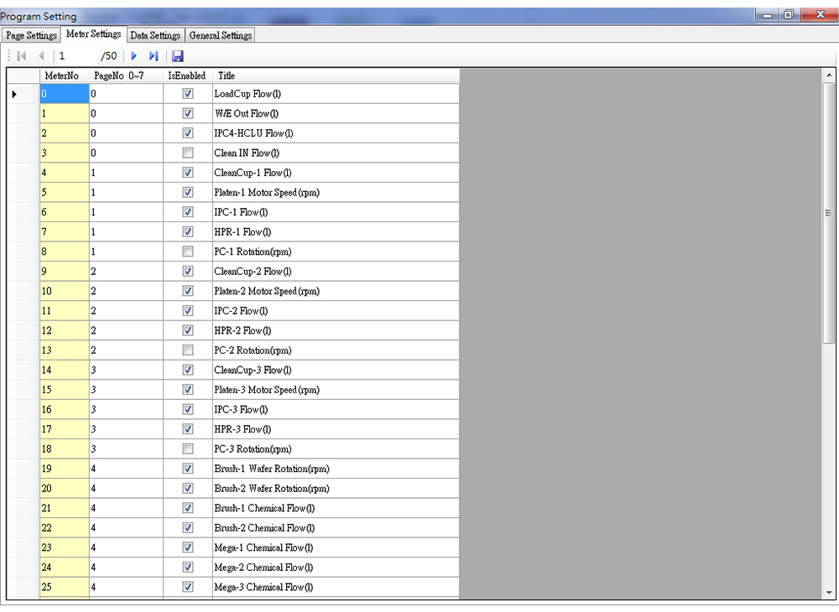839x612 pixels.
Task: Click the PageNo 0~7 column header
Action: coord(126,75)
